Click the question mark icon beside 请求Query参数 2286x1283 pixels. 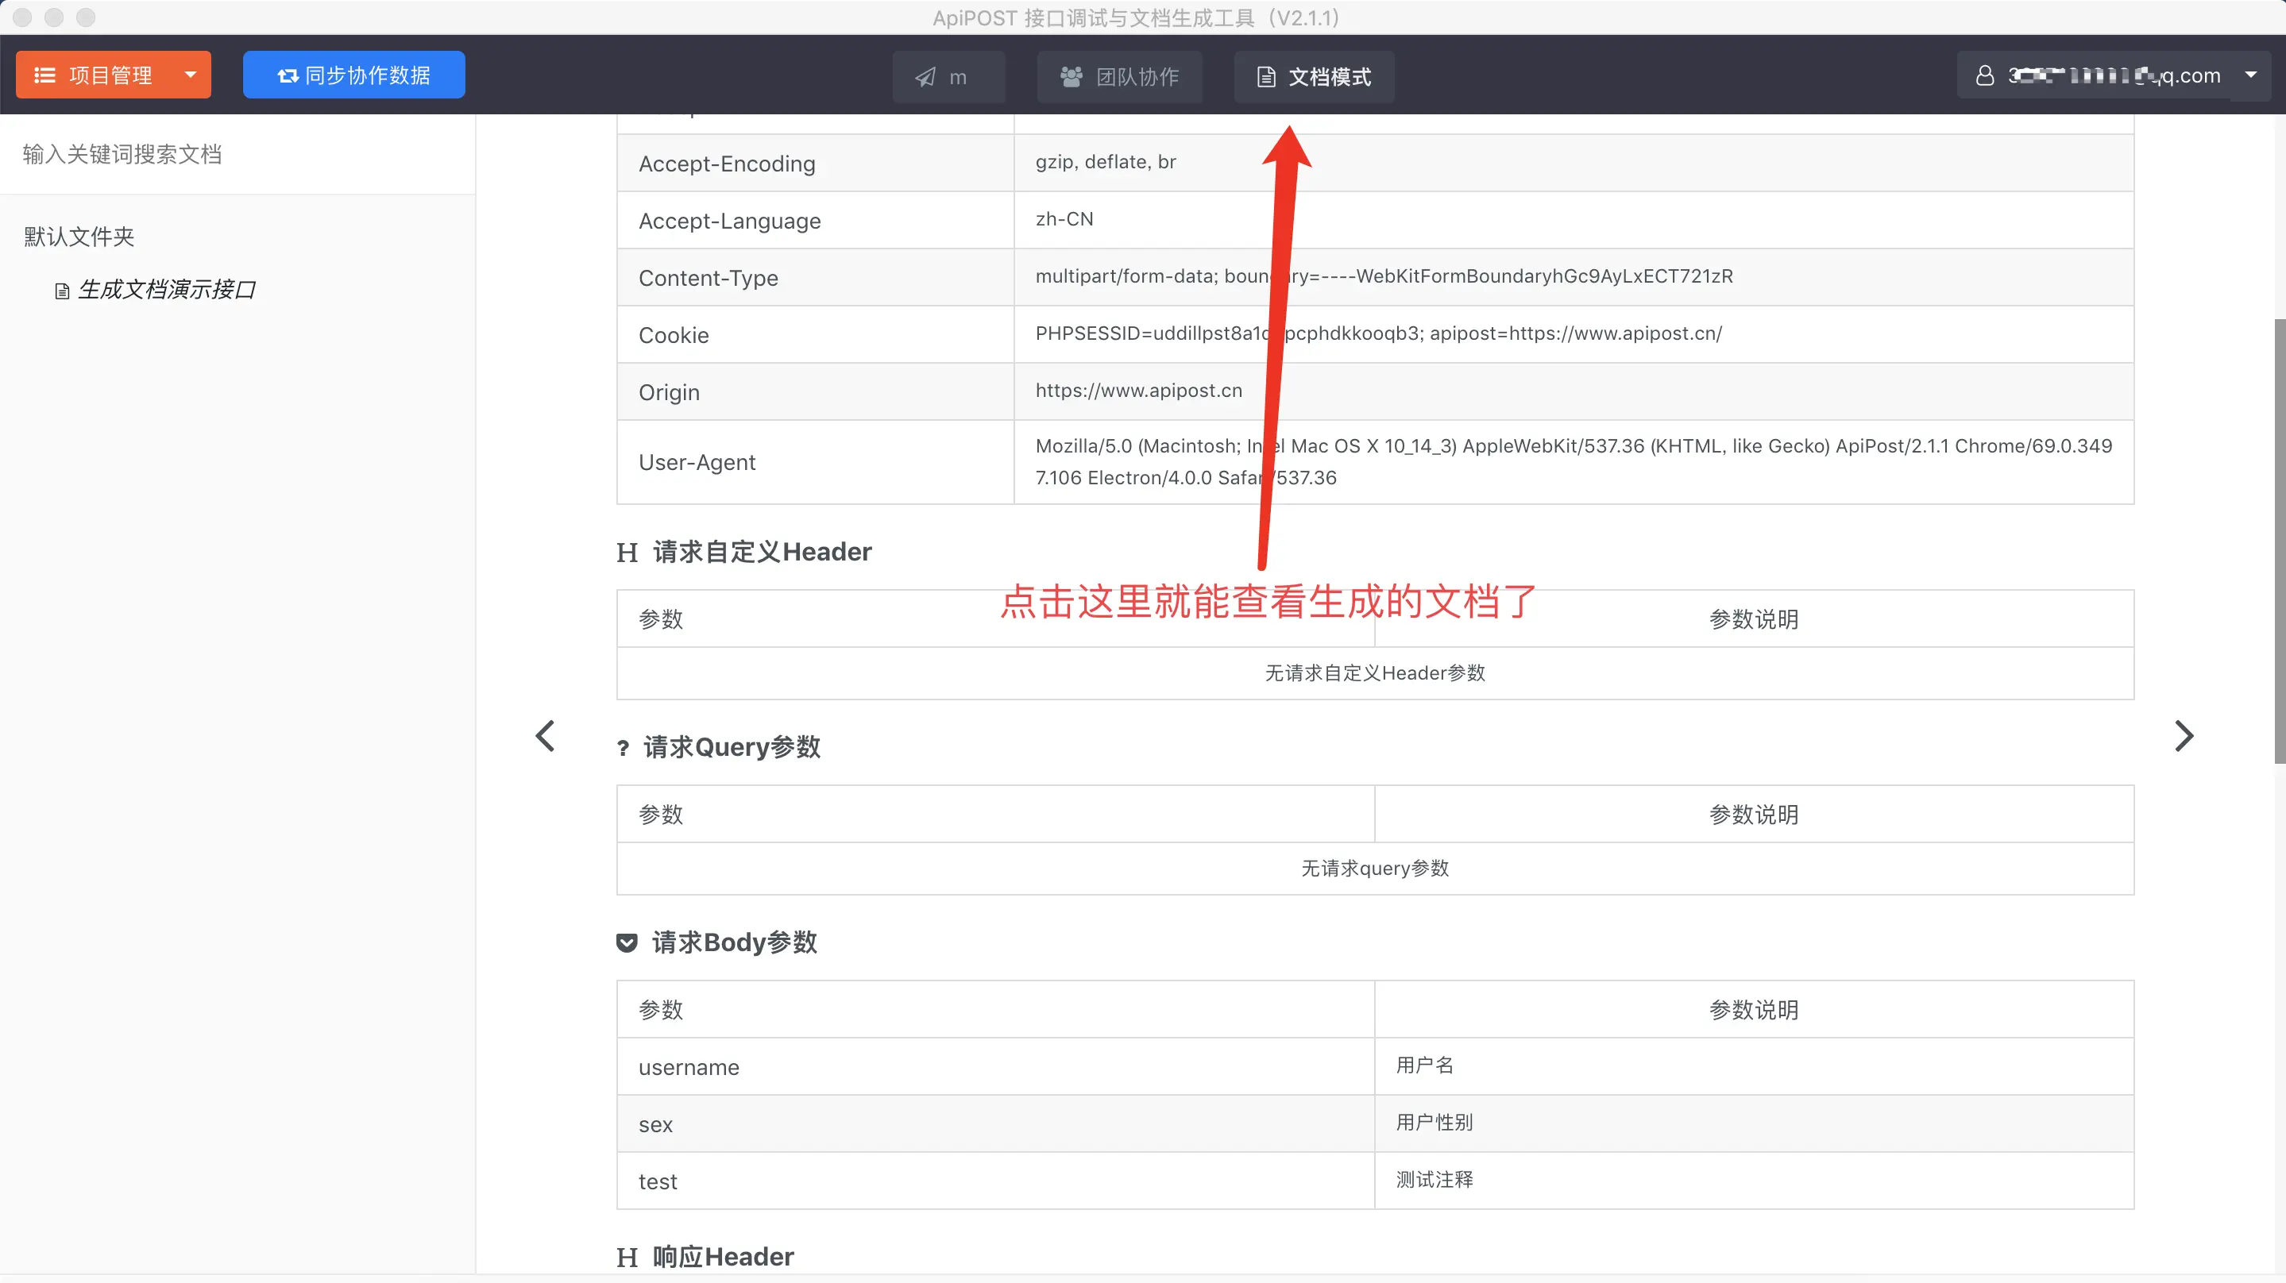[623, 749]
